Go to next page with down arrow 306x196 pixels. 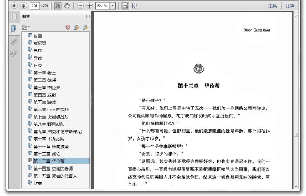pos(23,6)
